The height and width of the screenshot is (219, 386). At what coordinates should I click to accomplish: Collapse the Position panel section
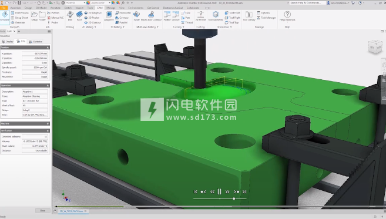tap(48, 47)
